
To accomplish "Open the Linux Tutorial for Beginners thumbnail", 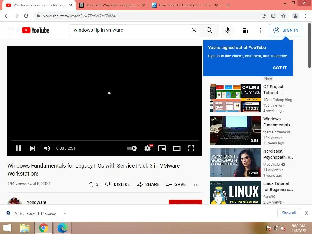I will click(x=235, y=193).
